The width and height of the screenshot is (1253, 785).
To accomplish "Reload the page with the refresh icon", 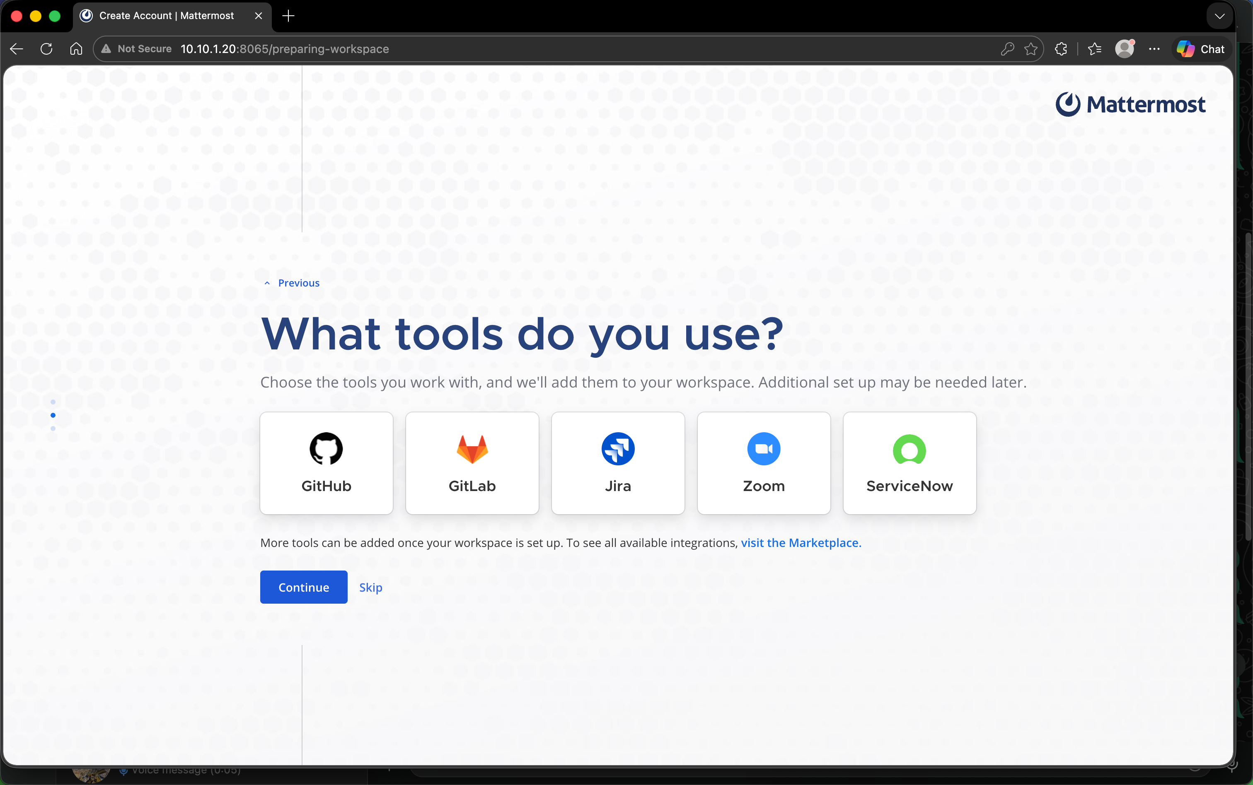I will point(46,49).
